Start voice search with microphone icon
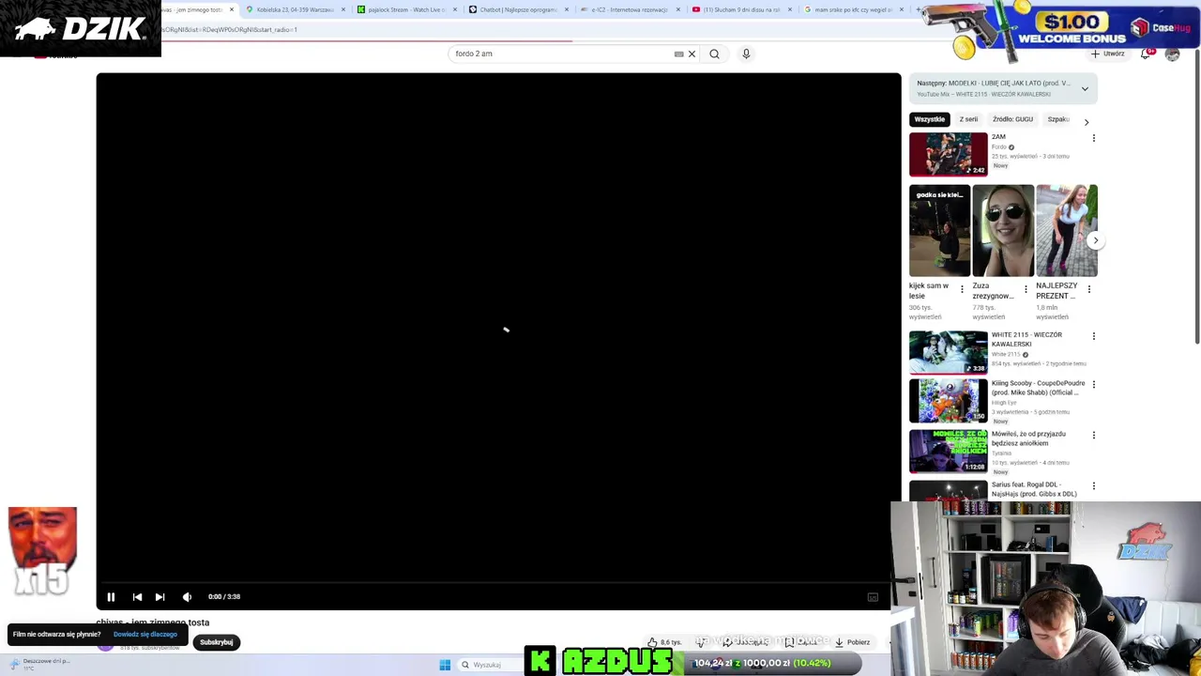Image resolution: width=1201 pixels, height=676 pixels. [x=746, y=54]
